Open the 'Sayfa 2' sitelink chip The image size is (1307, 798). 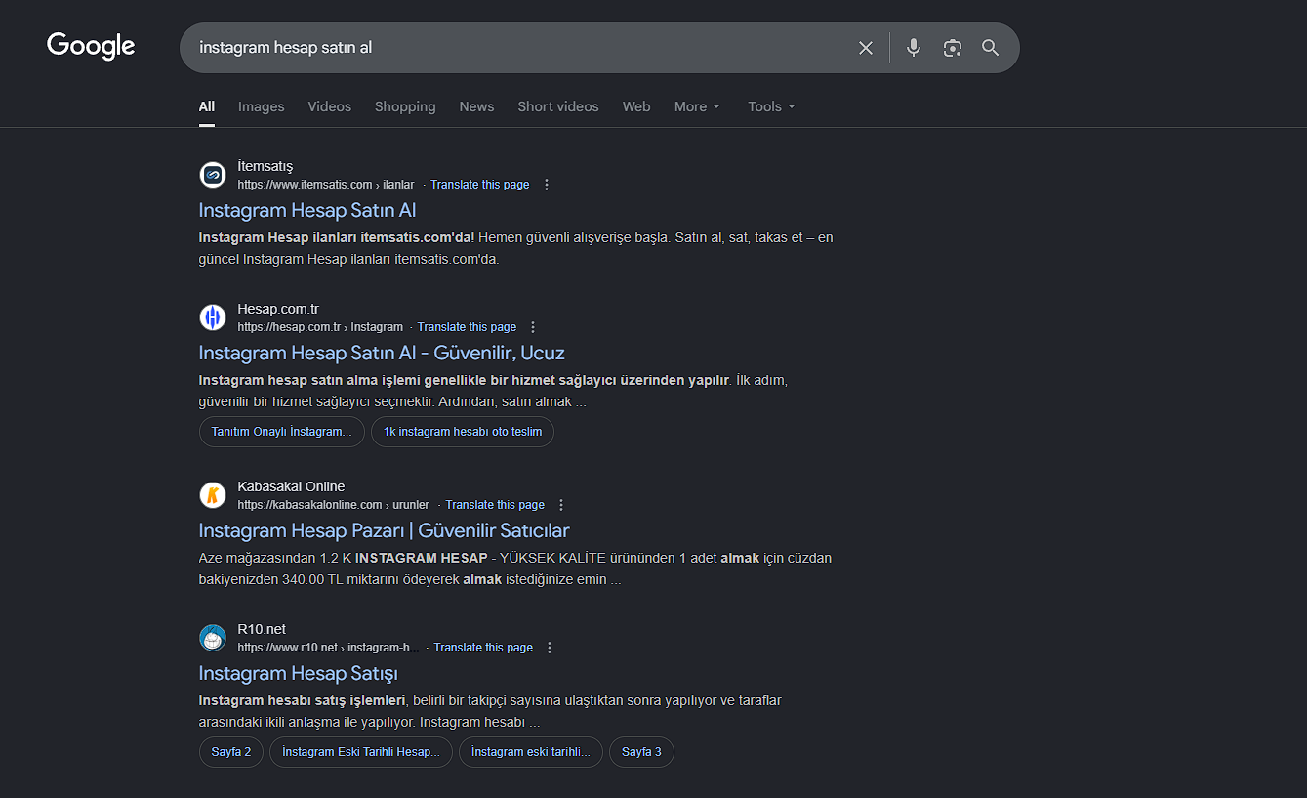point(231,752)
